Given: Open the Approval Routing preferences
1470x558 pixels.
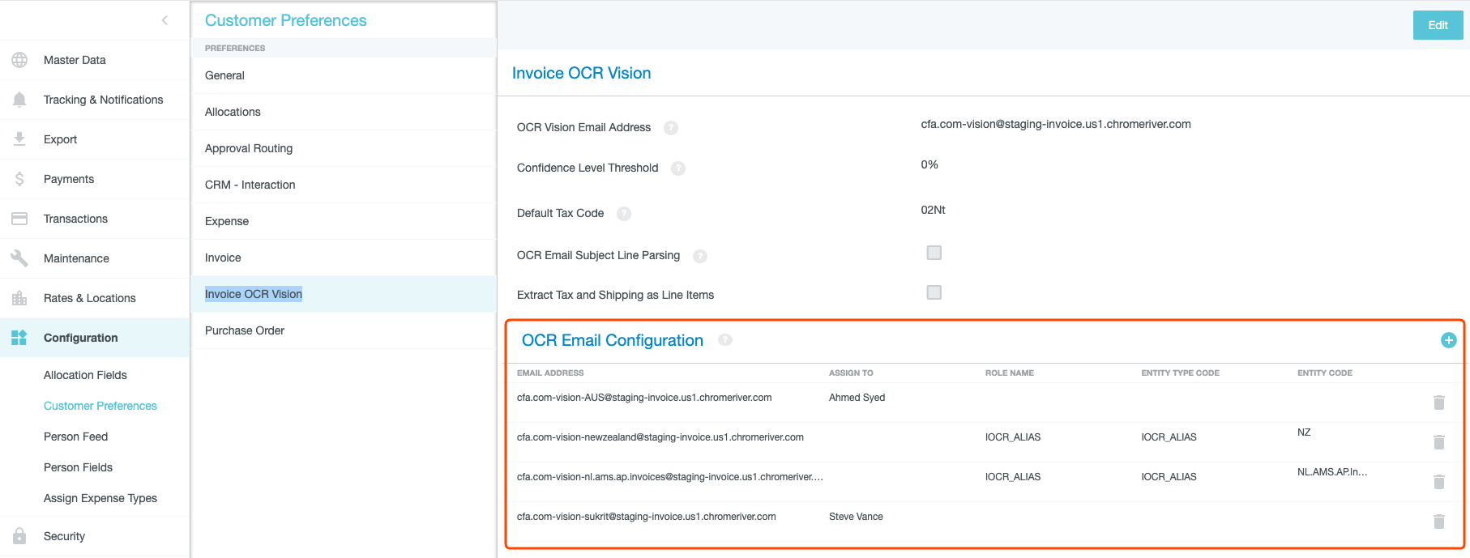Looking at the screenshot, I should 249,148.
